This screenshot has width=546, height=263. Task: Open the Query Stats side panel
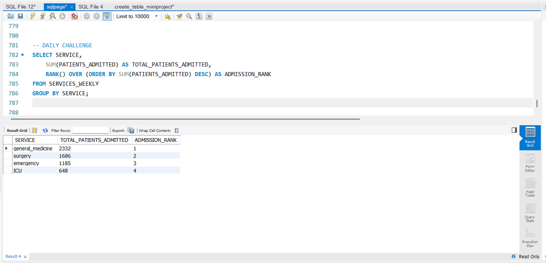point(530,212)
